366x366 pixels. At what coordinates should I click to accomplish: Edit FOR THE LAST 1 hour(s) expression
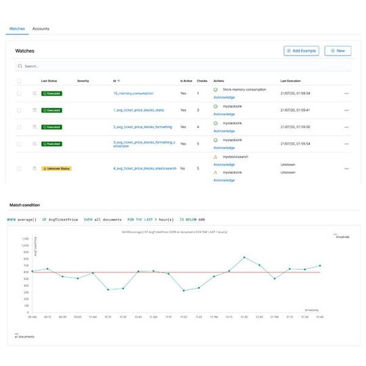pyautogui.click(x=150, y=220)
